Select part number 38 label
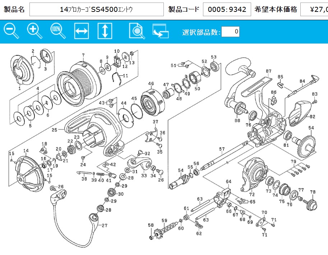The image size is (328, 255). [84, 179]
